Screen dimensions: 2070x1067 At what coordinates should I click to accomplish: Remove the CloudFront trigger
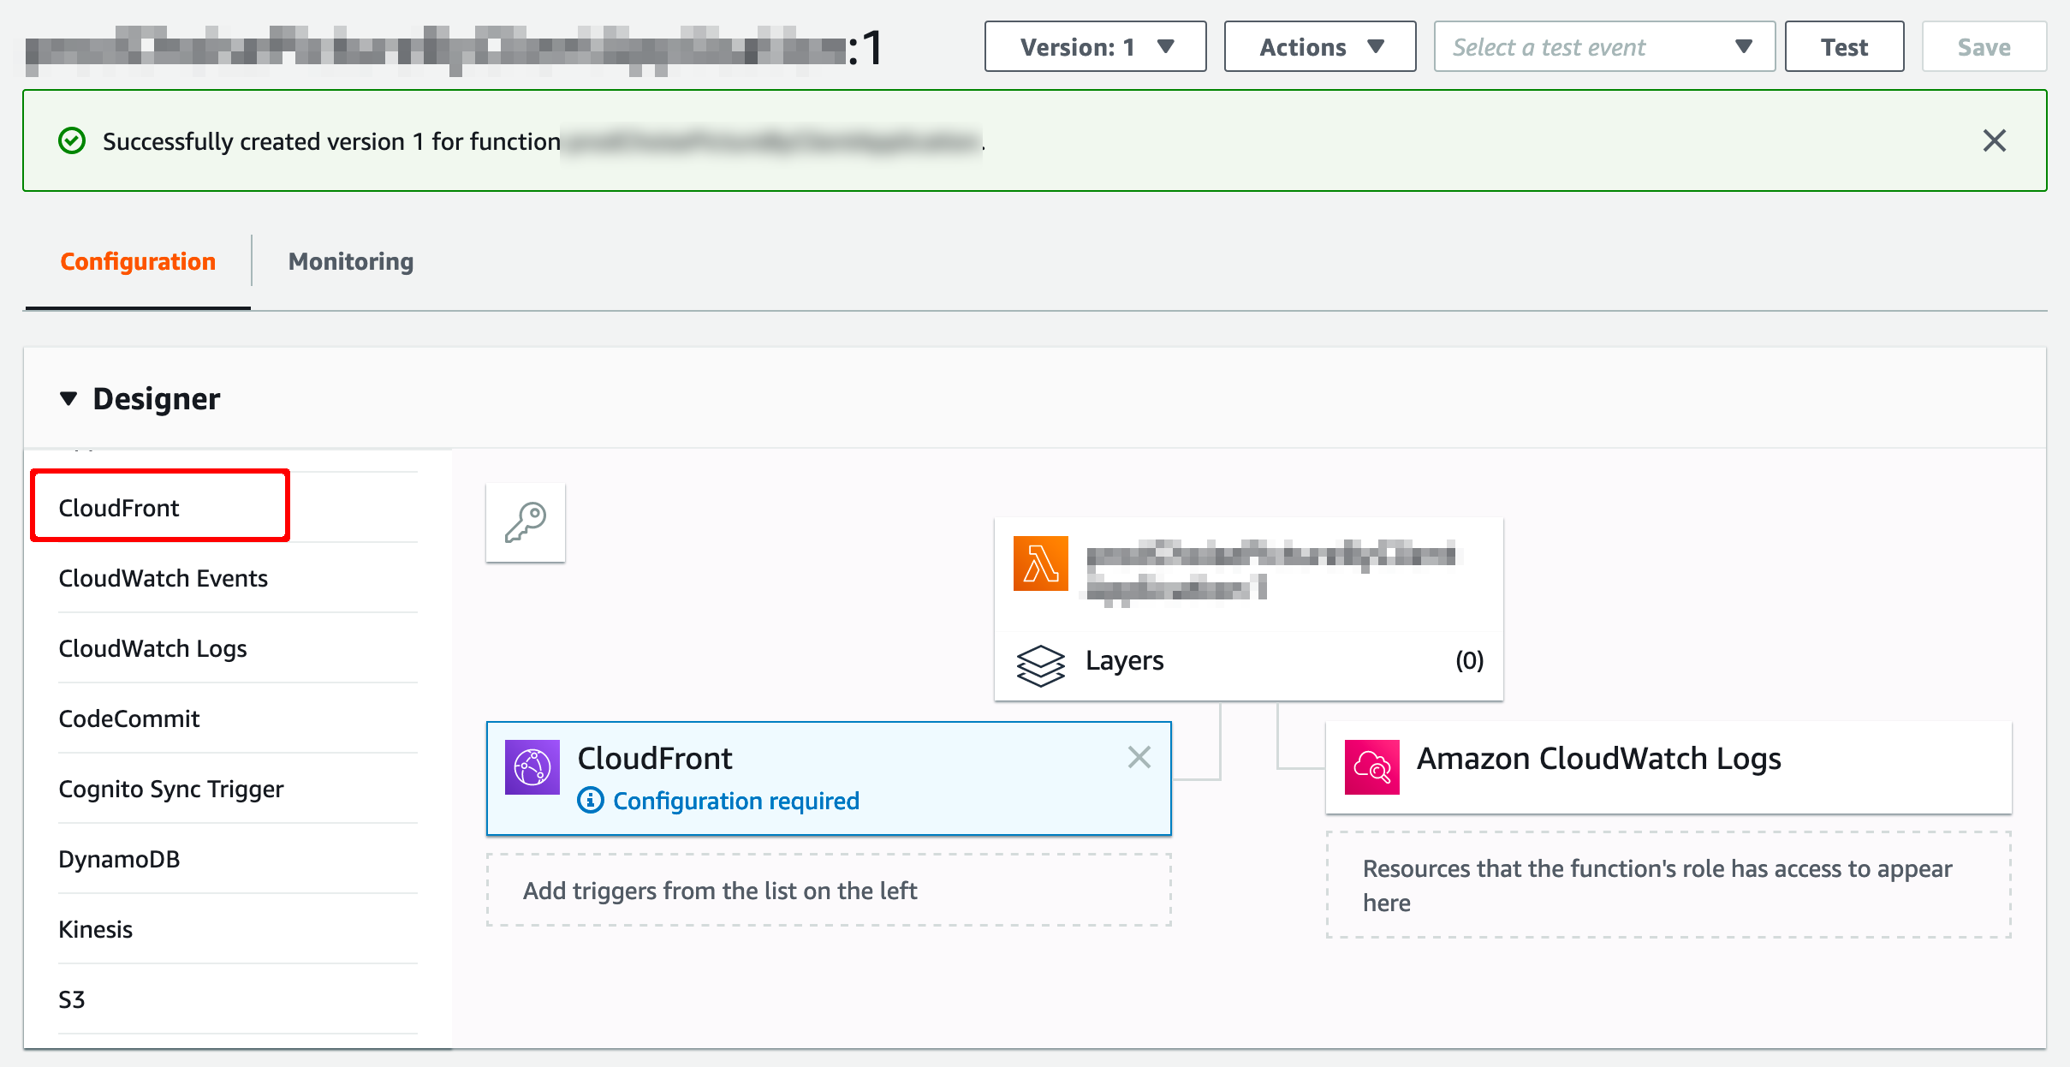click(1139, 757)
